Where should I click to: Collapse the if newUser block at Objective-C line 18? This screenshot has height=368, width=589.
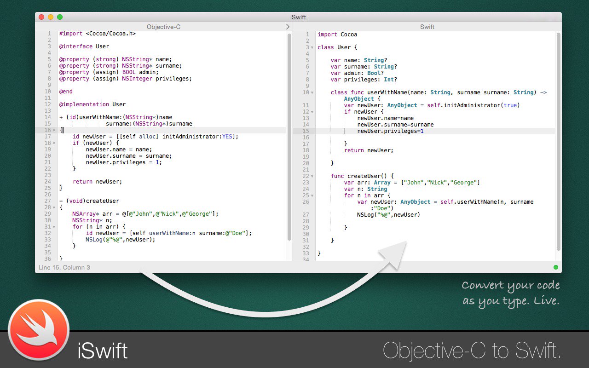coord(54,143)
